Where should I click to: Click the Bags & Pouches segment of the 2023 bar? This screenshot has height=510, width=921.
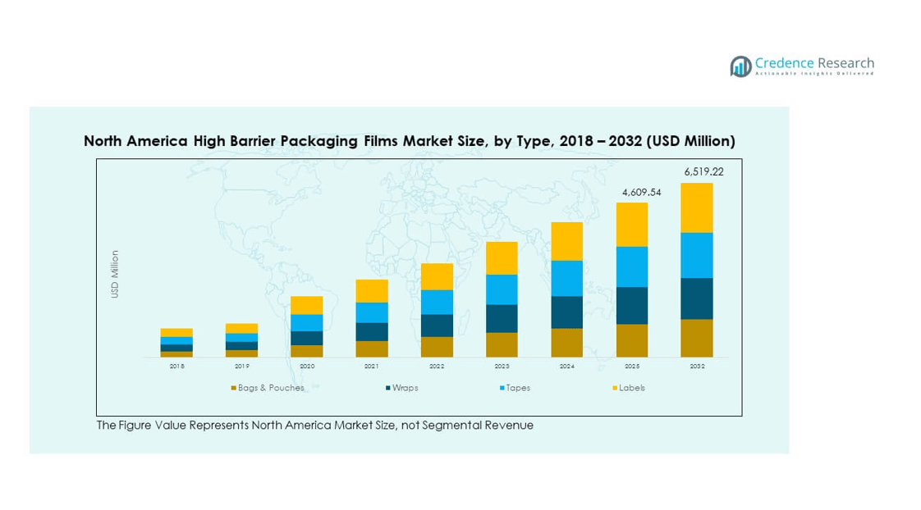pos(502,344)
